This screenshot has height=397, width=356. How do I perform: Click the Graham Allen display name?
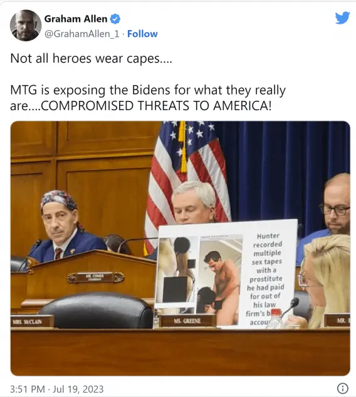point(76,19)
